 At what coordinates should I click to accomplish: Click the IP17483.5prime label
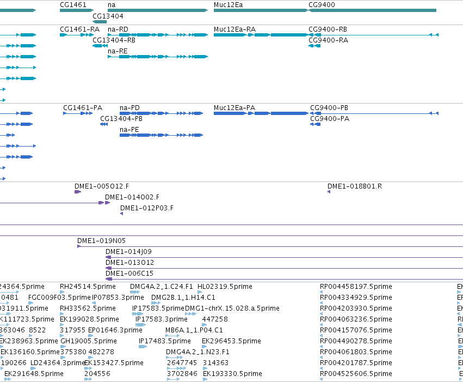(165, 341)
